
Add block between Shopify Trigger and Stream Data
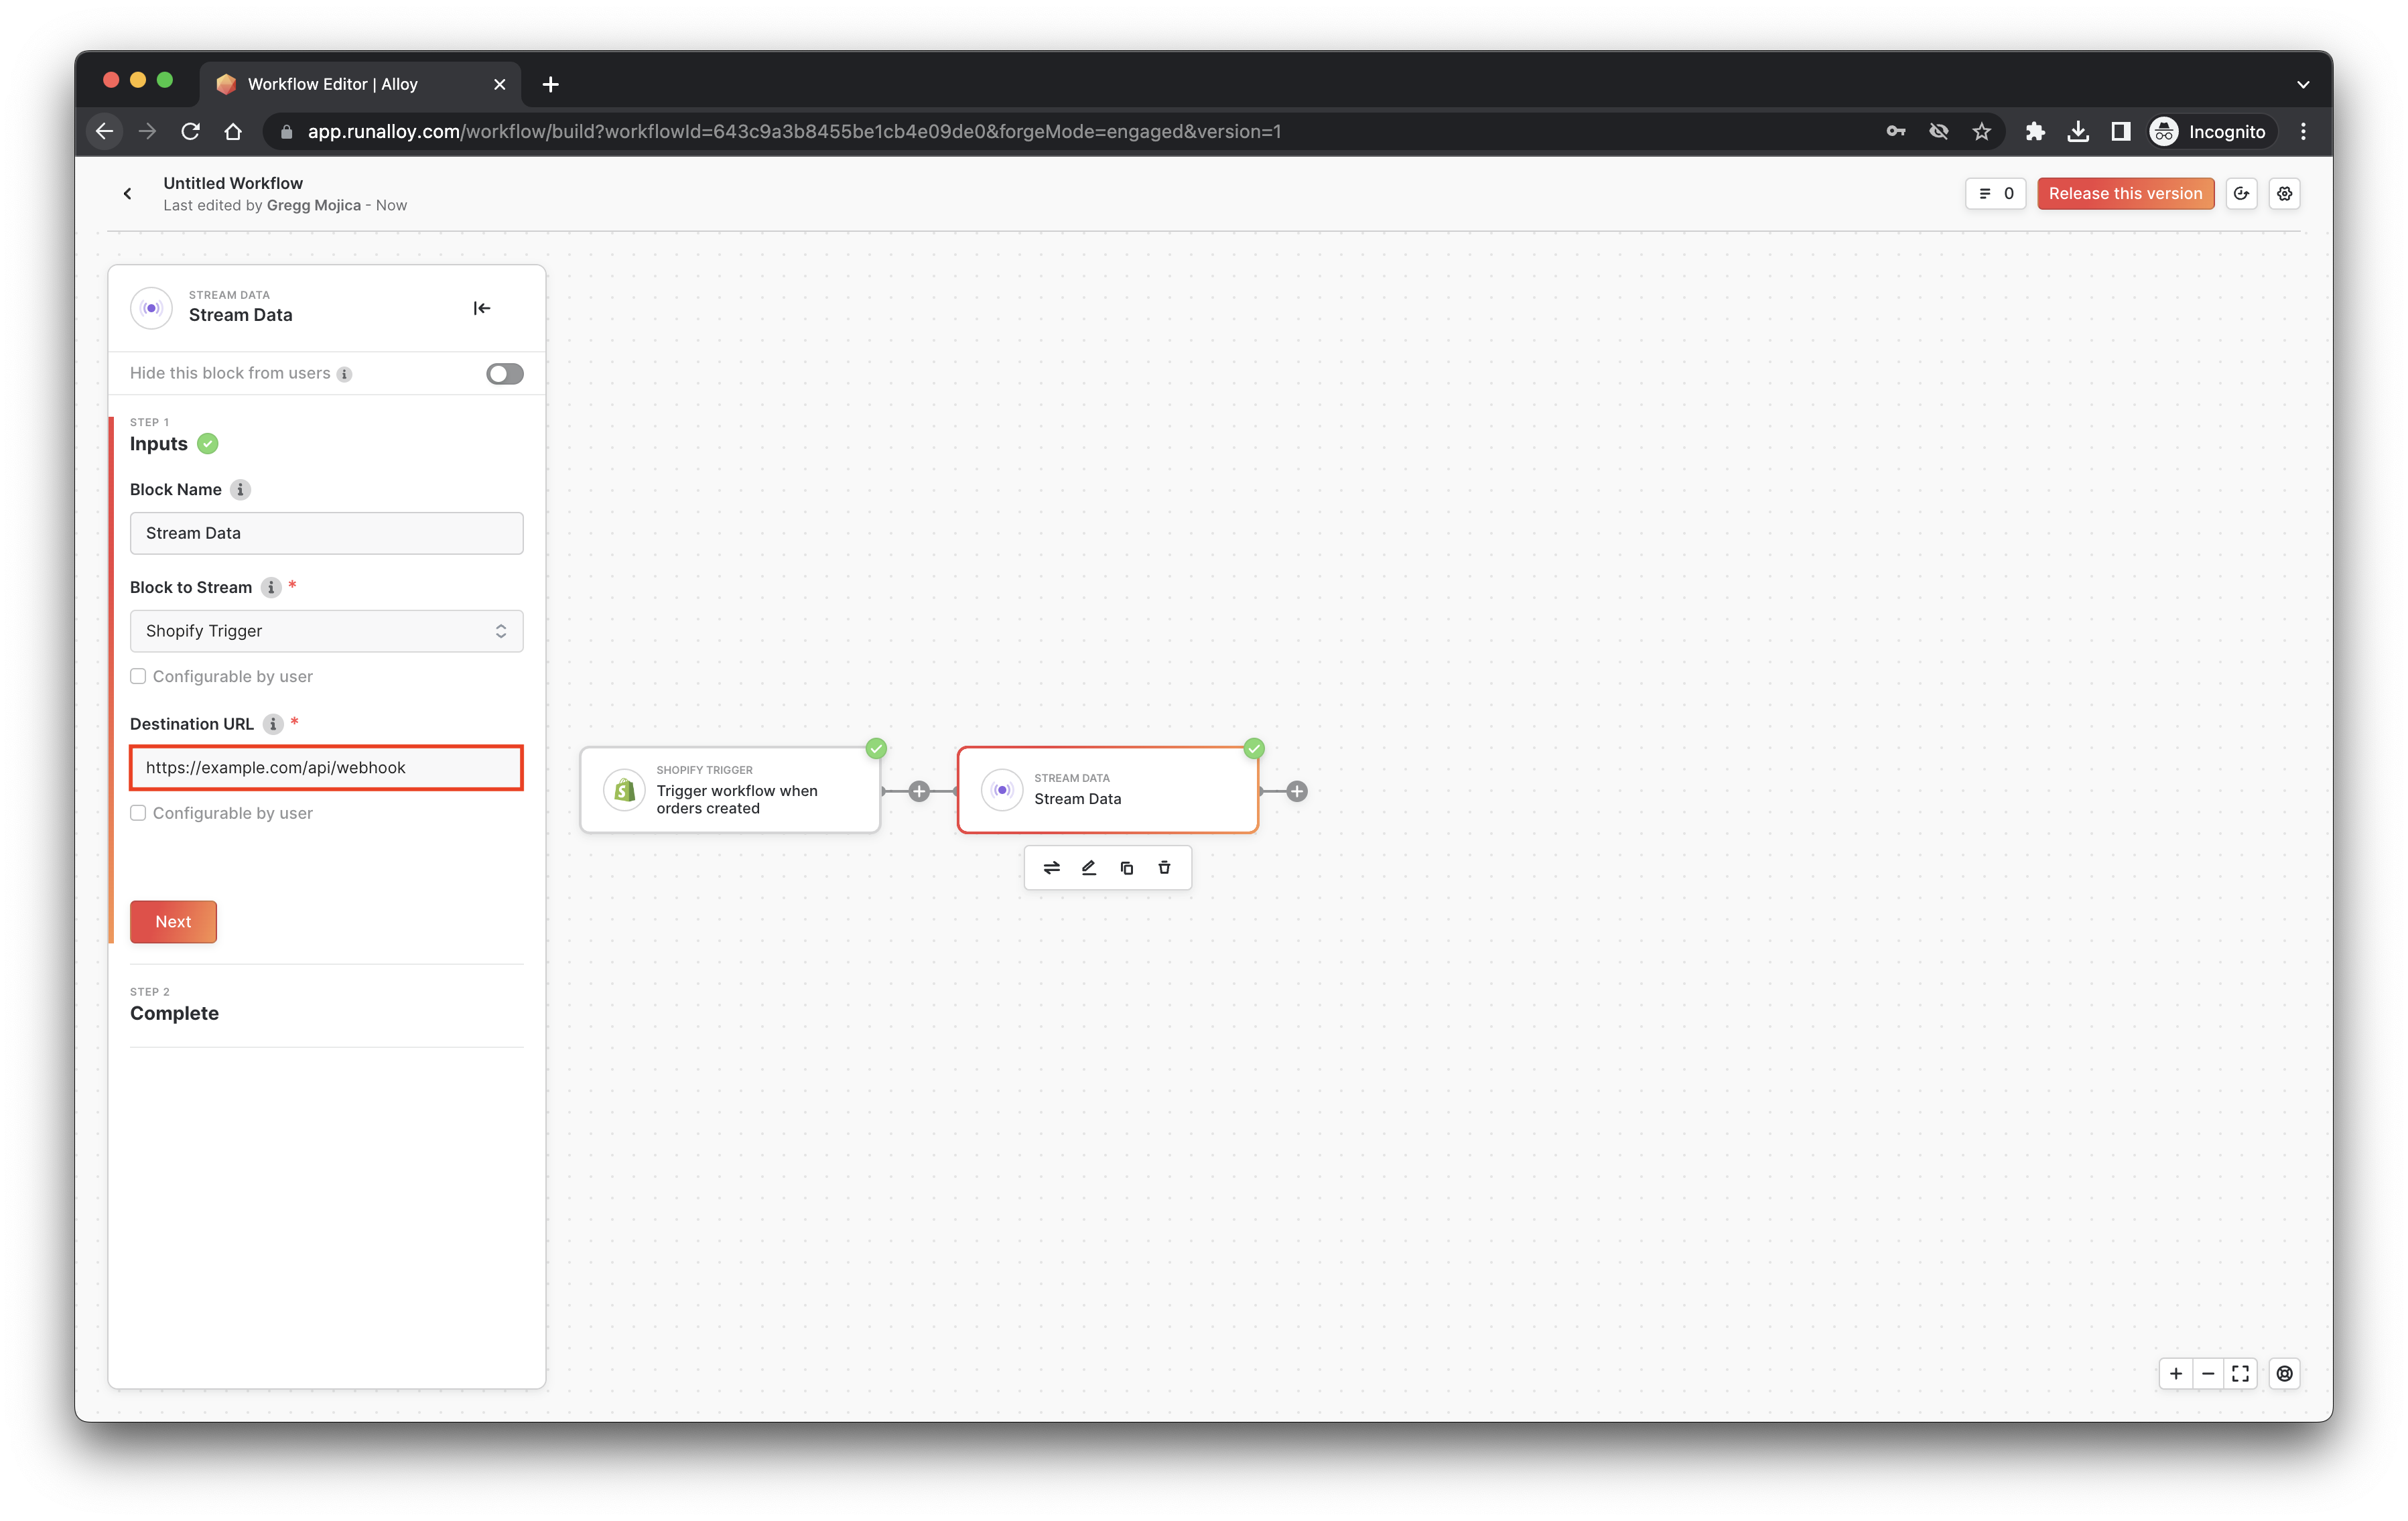(x=919, y=791)
